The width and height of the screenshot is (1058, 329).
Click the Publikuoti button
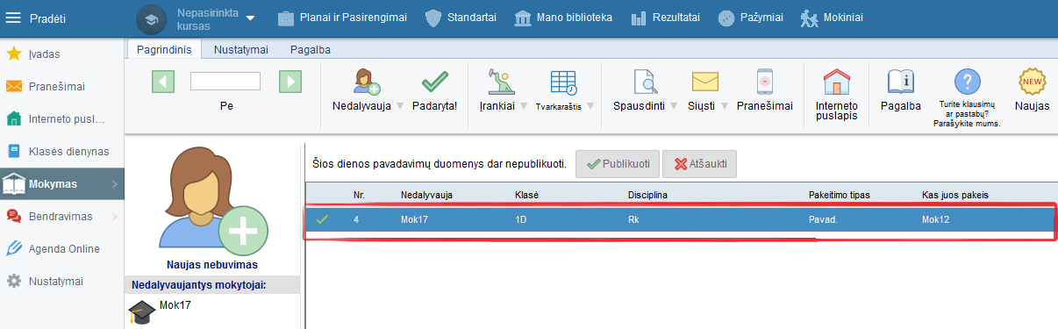click(618, 164)
